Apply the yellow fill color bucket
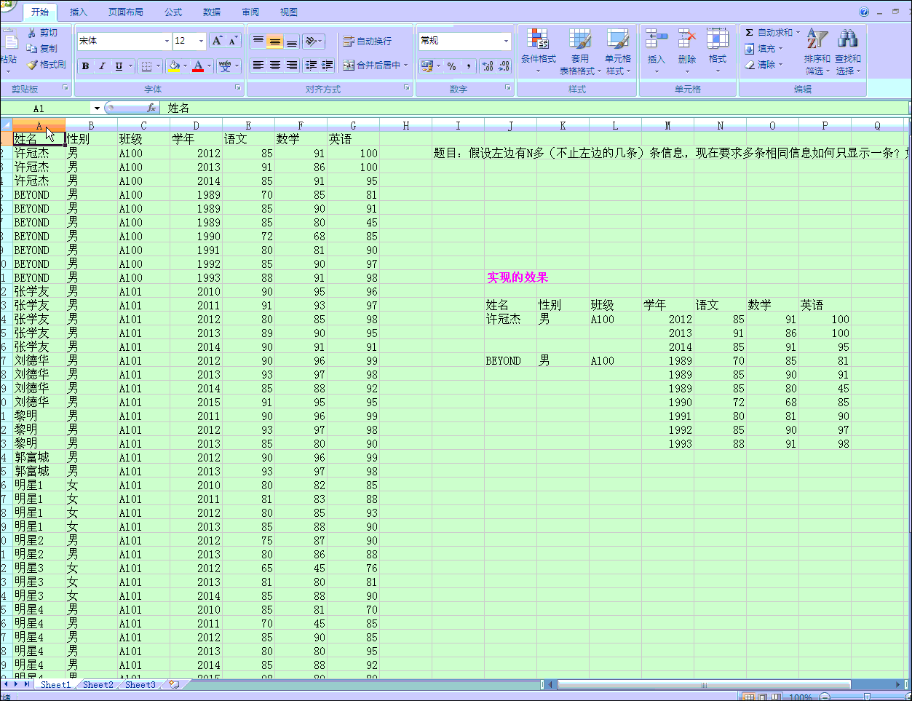 [x=174, y=66]
